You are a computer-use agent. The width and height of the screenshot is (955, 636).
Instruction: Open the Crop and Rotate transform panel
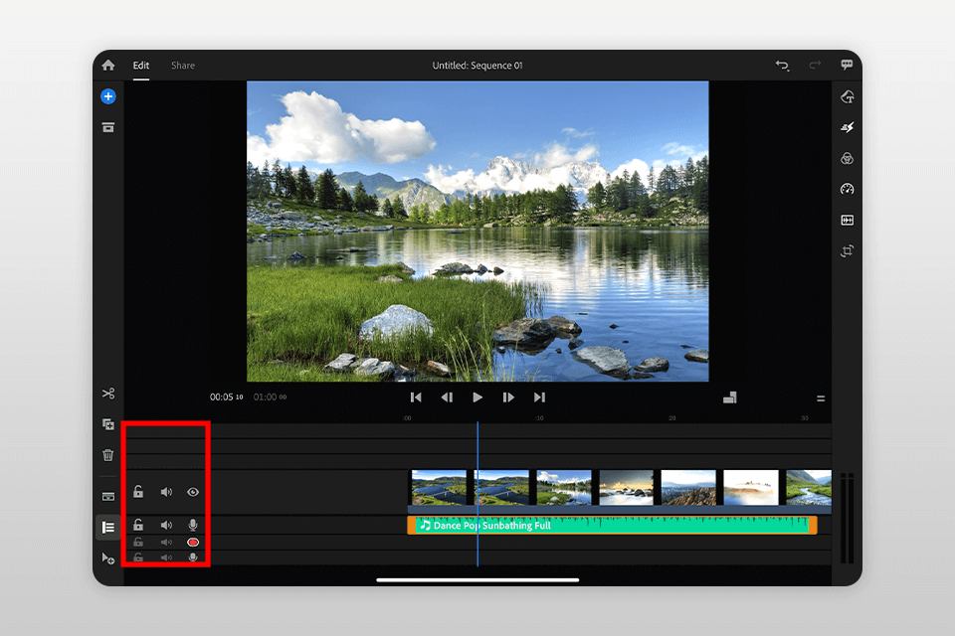pyautogui.click(x=848, y=251)
